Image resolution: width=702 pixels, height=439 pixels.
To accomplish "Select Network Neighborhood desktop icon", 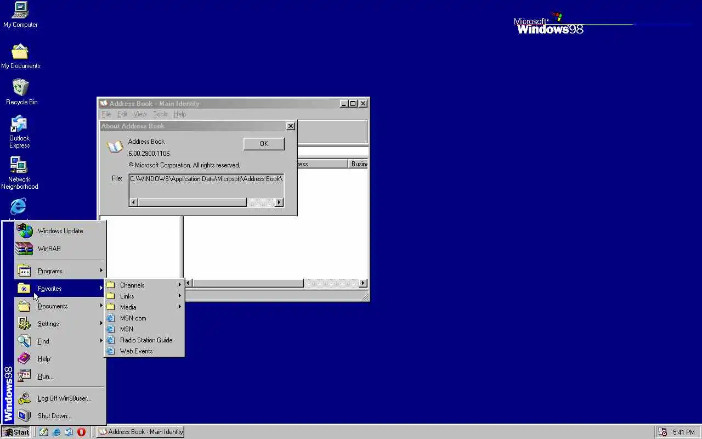I will pyautogui.click(x=19, y=173).
